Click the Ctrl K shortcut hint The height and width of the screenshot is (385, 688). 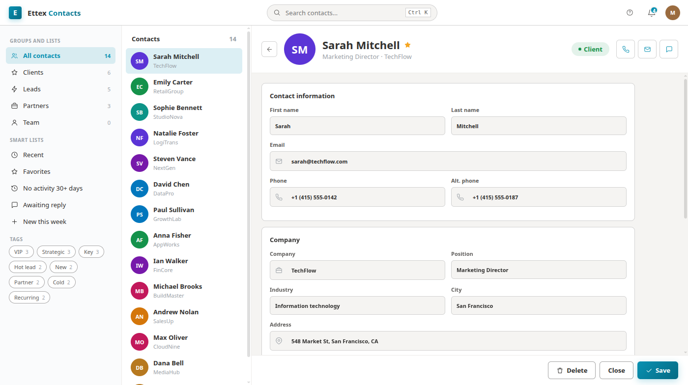pyautogui.click(x=418, y=13)
